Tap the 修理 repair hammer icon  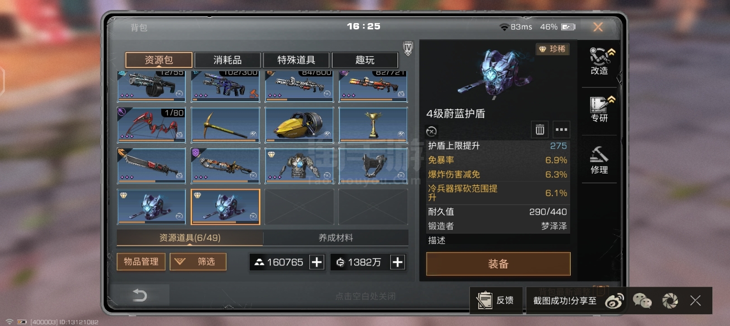599,160
